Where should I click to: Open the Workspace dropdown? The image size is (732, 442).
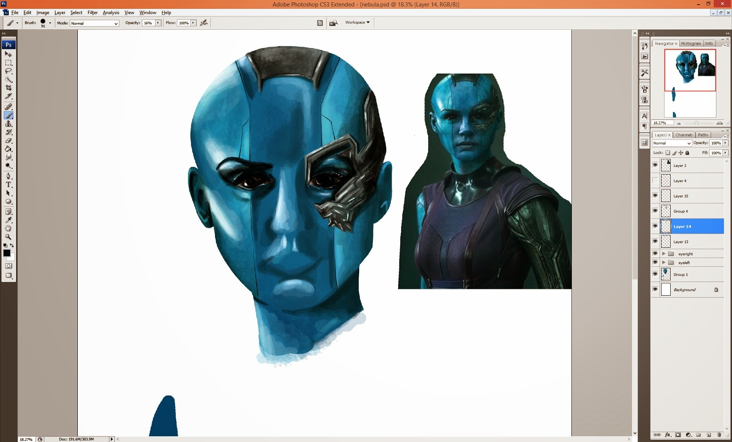[x=357, y=22]
